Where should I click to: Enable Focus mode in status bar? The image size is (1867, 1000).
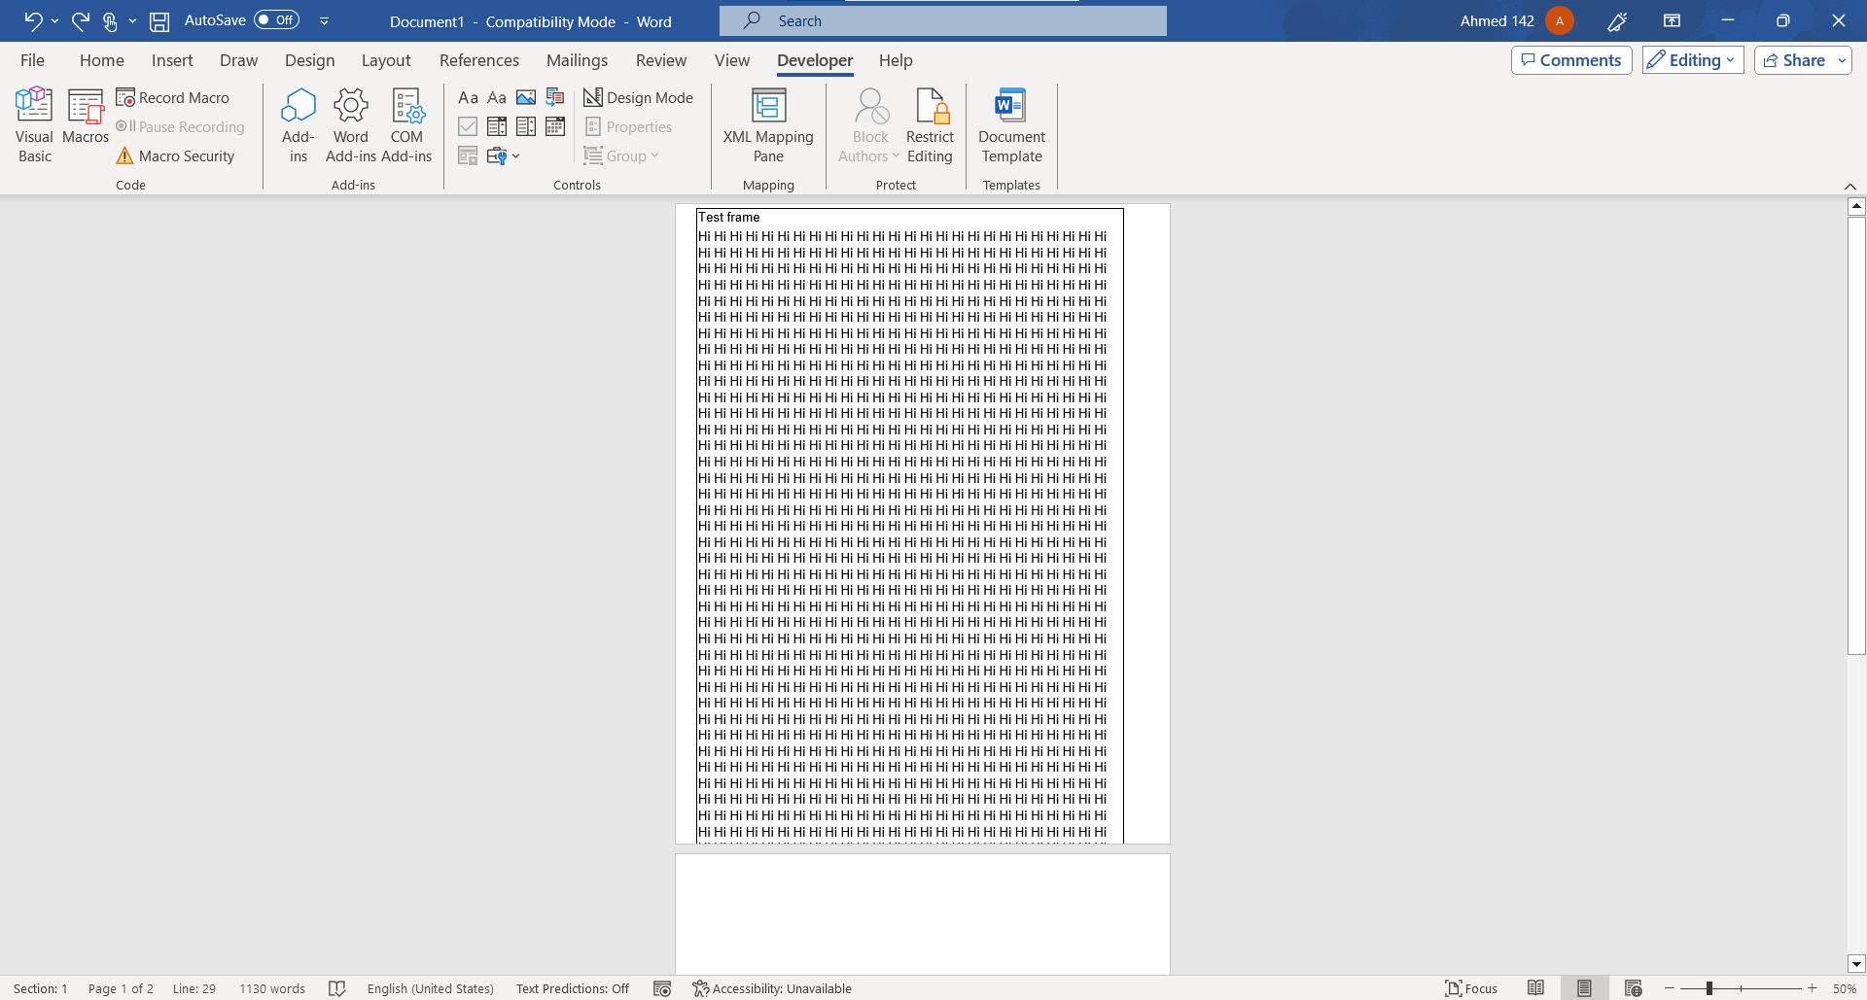click(x=1471, y=988)
